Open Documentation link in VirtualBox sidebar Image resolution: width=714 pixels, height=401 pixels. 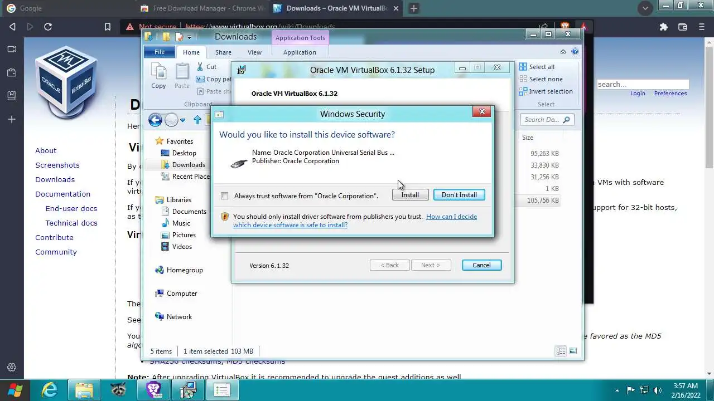pyautogui.click(x=62, y=194)
